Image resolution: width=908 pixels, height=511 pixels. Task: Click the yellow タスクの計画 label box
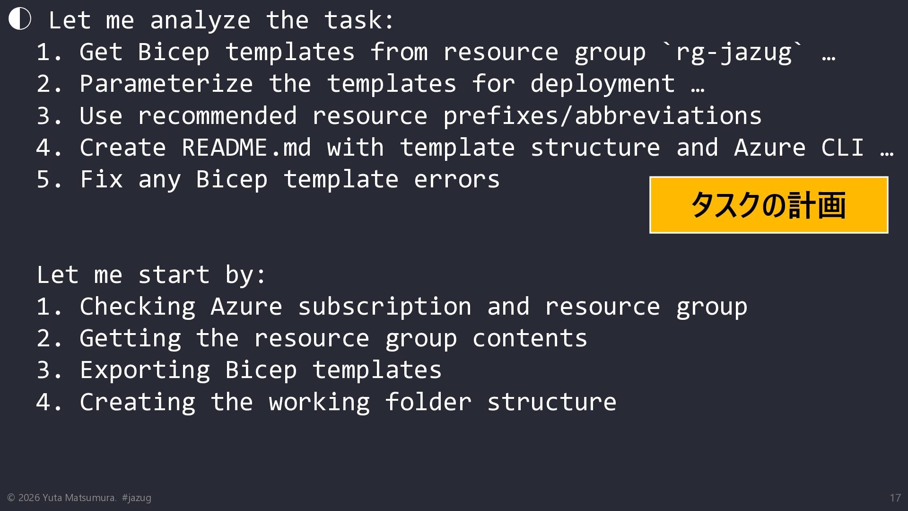[x=768, y=205]
